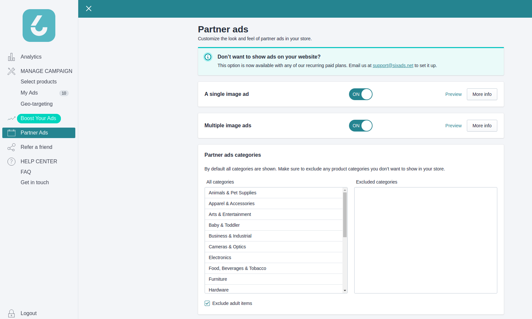Image resolution: width=532 pixels, height=319 pixels.
Task: Disable the Multiple image ads switch
Action: pyautogui.click(x=360, y=126)
